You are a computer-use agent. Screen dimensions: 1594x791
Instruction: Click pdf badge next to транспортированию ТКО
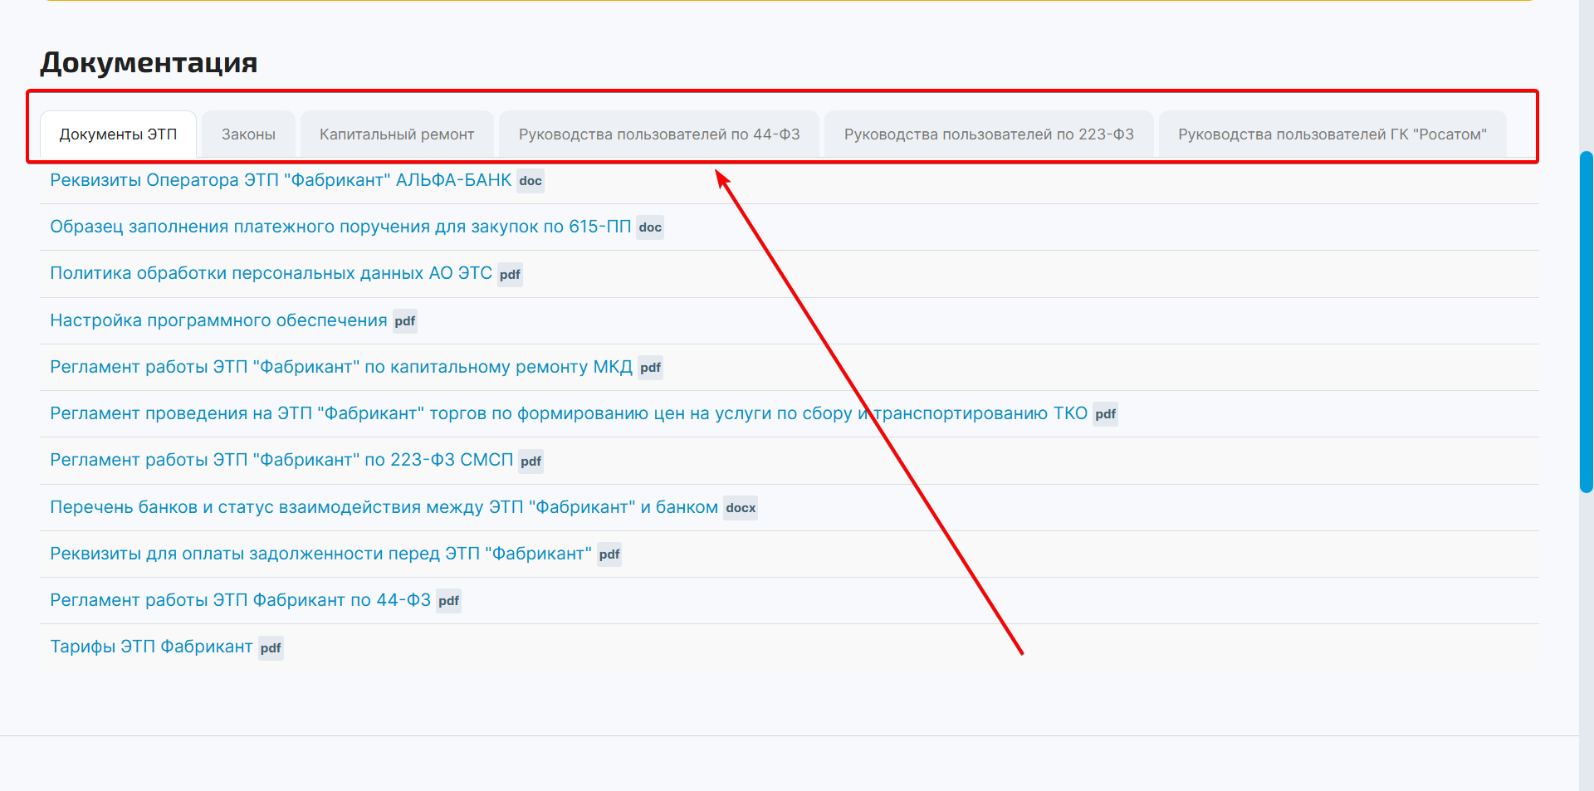point(1105,414)
